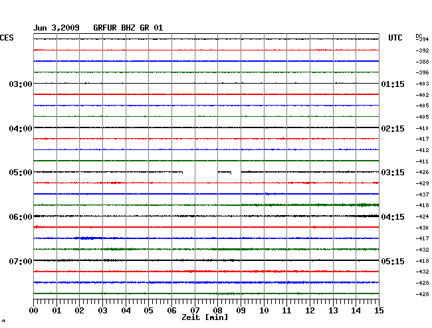The width and height of the screenshot is (432, 328).
Task: Click the DC offset value '-392'
Action: coord(422,50)
